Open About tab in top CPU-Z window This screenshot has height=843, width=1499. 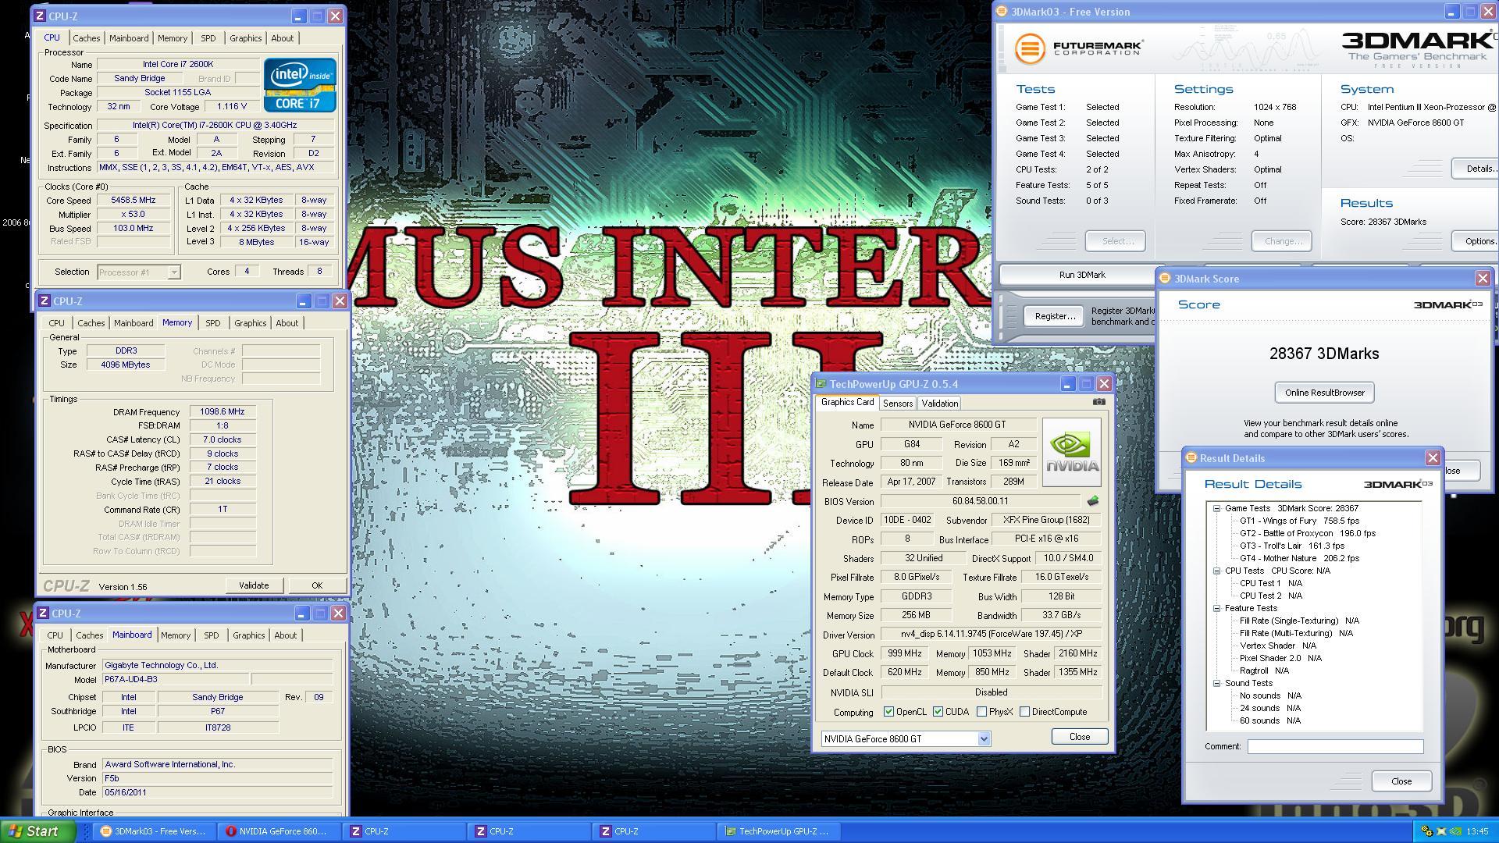(282, 38)
